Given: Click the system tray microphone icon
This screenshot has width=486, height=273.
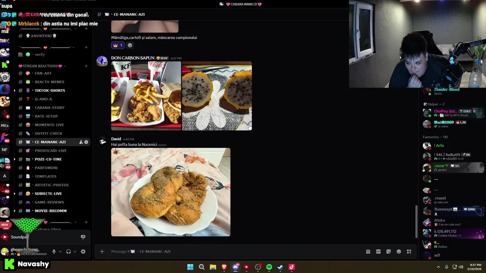Looking at the screenshot, I should pyautogui.click(x=447, y=267).
